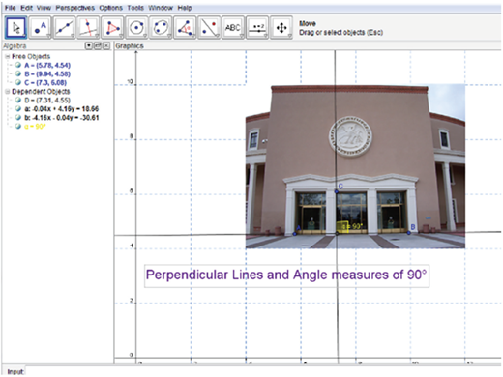
Task: Toggle visibility of line a
Action: click(18, 108)
